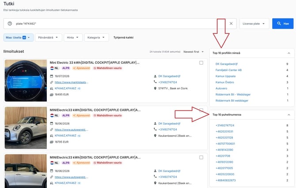Click car icon beside plates in first listing
296x188 pixels.
[52, 88]
